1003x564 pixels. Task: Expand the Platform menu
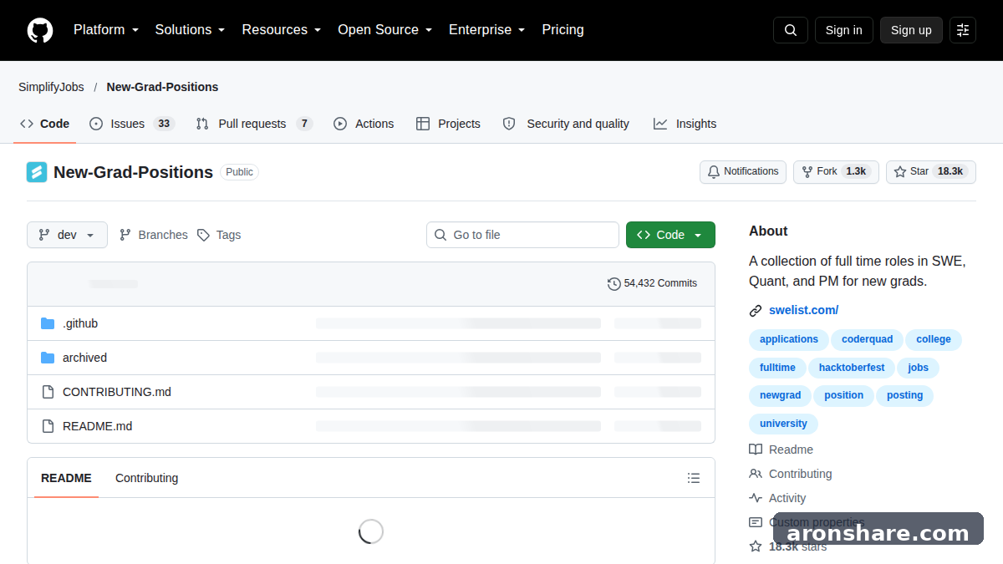tap(106, 30)
